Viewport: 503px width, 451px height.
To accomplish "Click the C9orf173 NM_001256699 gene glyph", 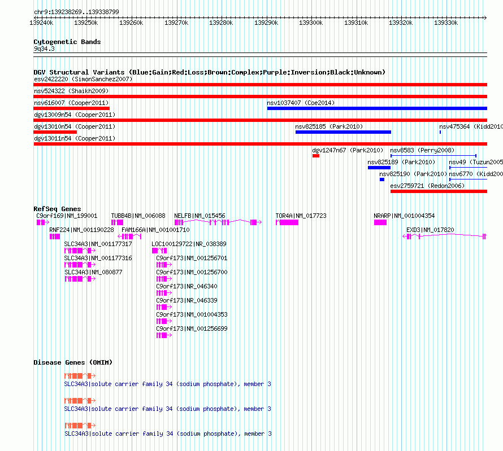I will [x=164, y=335].
